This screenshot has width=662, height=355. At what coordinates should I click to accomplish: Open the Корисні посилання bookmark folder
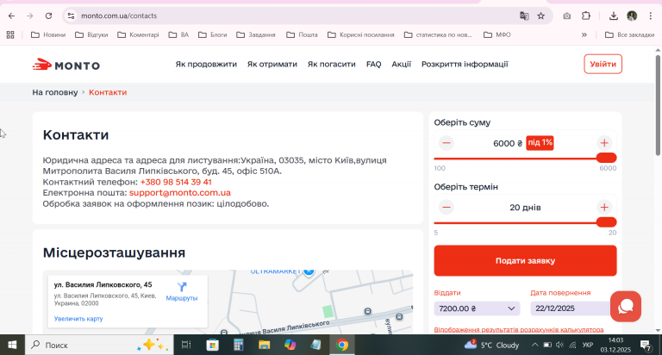coord(361,34)
